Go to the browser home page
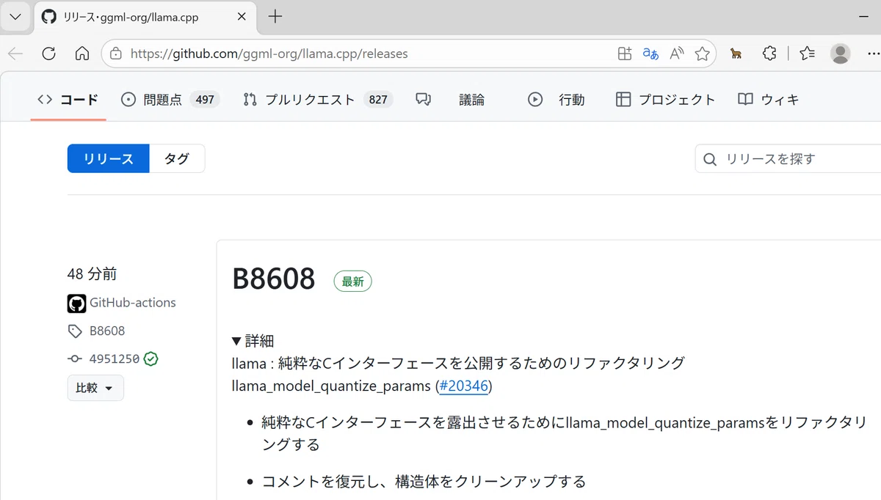Screen dimensions: 881x500 point(82,54)
